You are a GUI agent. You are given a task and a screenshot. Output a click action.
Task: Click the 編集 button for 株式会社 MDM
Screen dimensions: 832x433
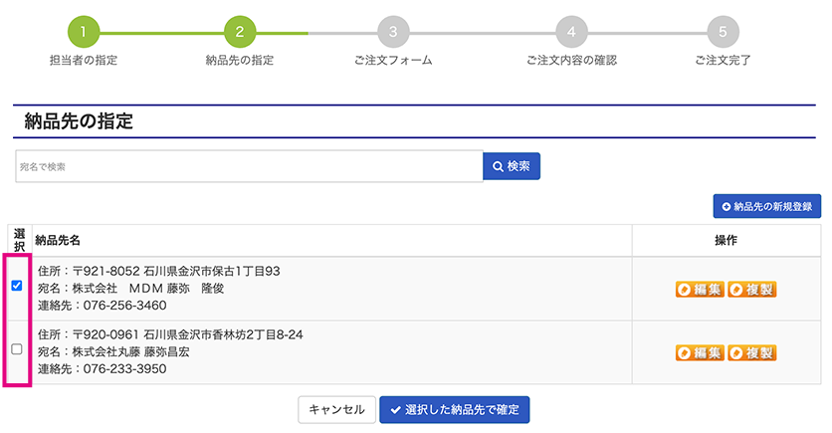[700, 290]
